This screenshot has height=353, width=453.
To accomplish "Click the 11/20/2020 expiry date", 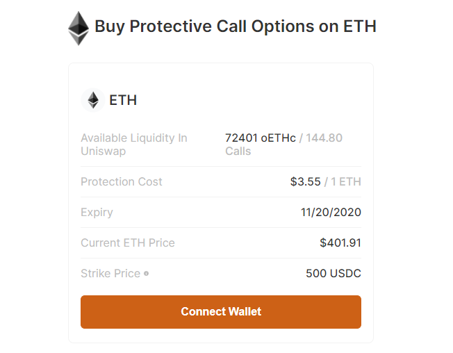I will click(331, 213).
